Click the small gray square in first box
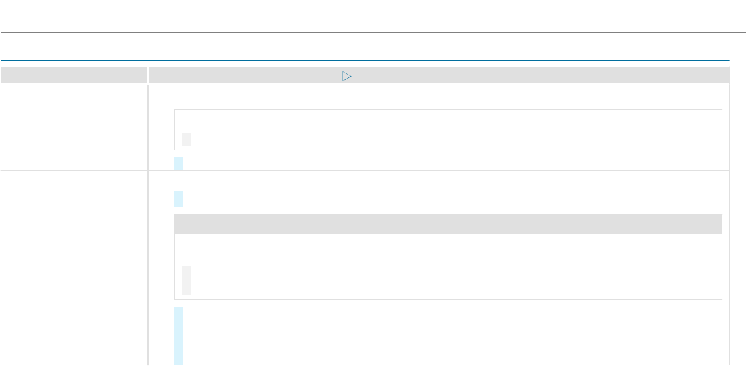 (187, 140)
